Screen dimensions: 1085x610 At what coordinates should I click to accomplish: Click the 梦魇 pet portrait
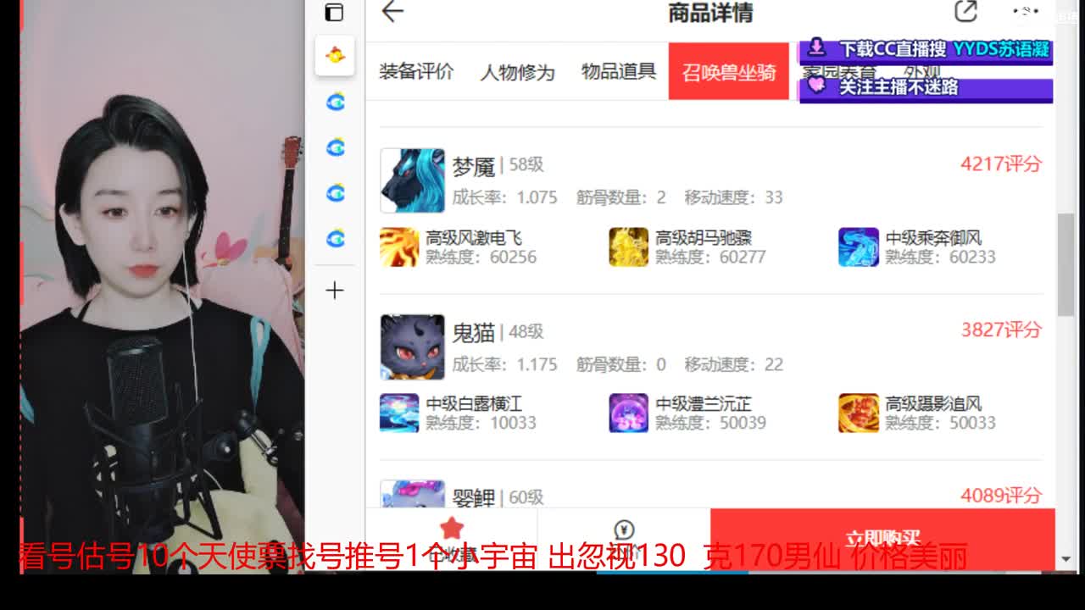(x=412, y=180)
